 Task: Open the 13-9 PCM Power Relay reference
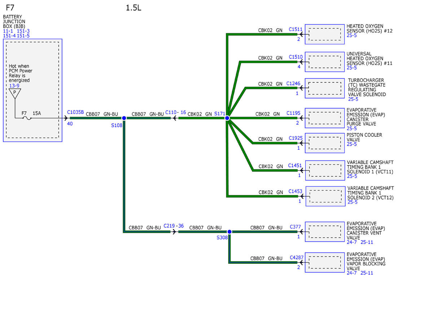tap(14, 86)
